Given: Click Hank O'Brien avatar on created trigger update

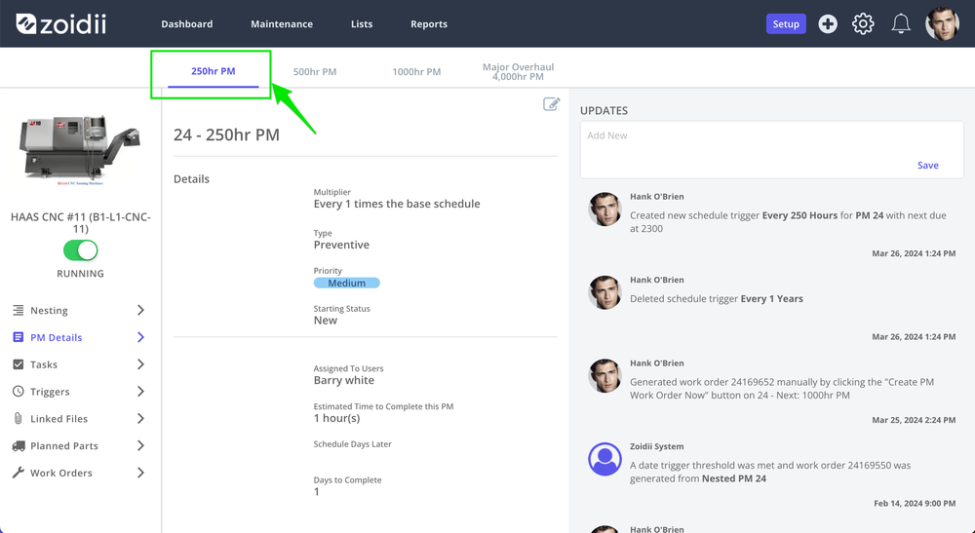Looking at the screenshot, I should [x=605, y=209].
